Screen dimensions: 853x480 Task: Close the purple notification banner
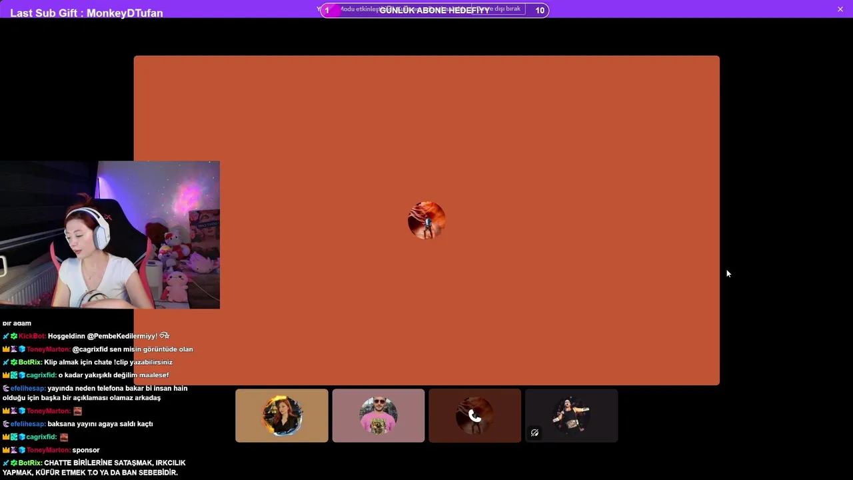840,9
